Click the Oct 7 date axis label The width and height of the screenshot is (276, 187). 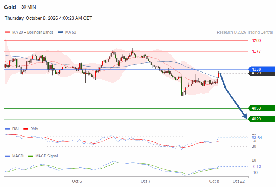(145, 181)
